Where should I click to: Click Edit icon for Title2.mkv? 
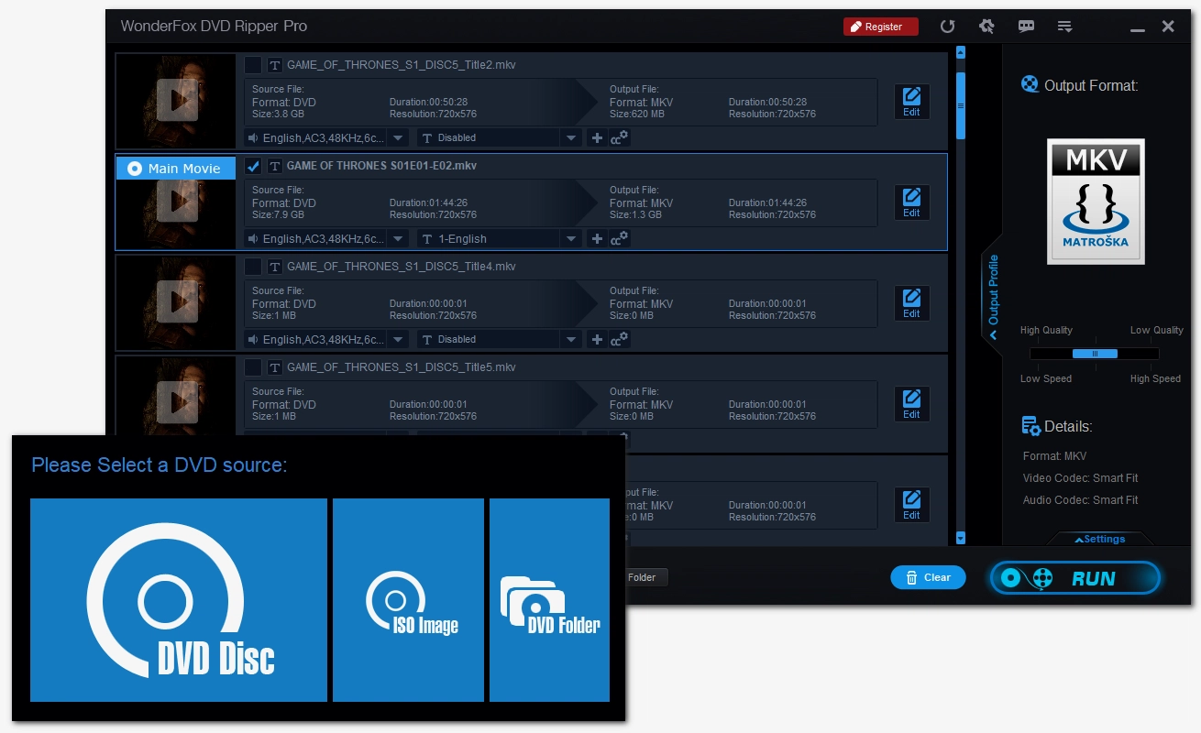911,102
